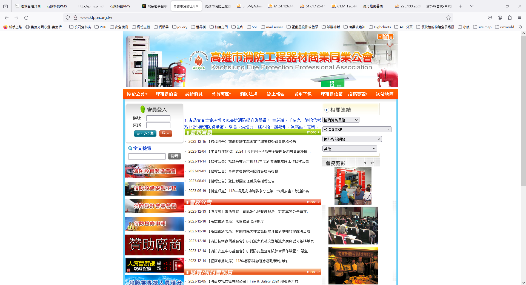Open the 贊助廠商 sponsor banner

pyautogui.click(x=155, y=244)
